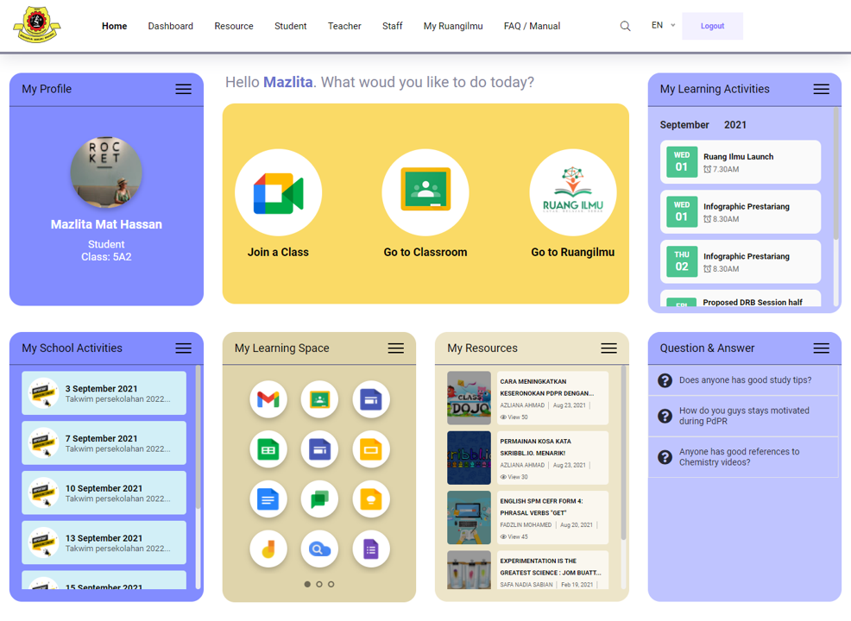Open My Ruangilmu menu item
This screenshot has height=621, width=851.
453,26
